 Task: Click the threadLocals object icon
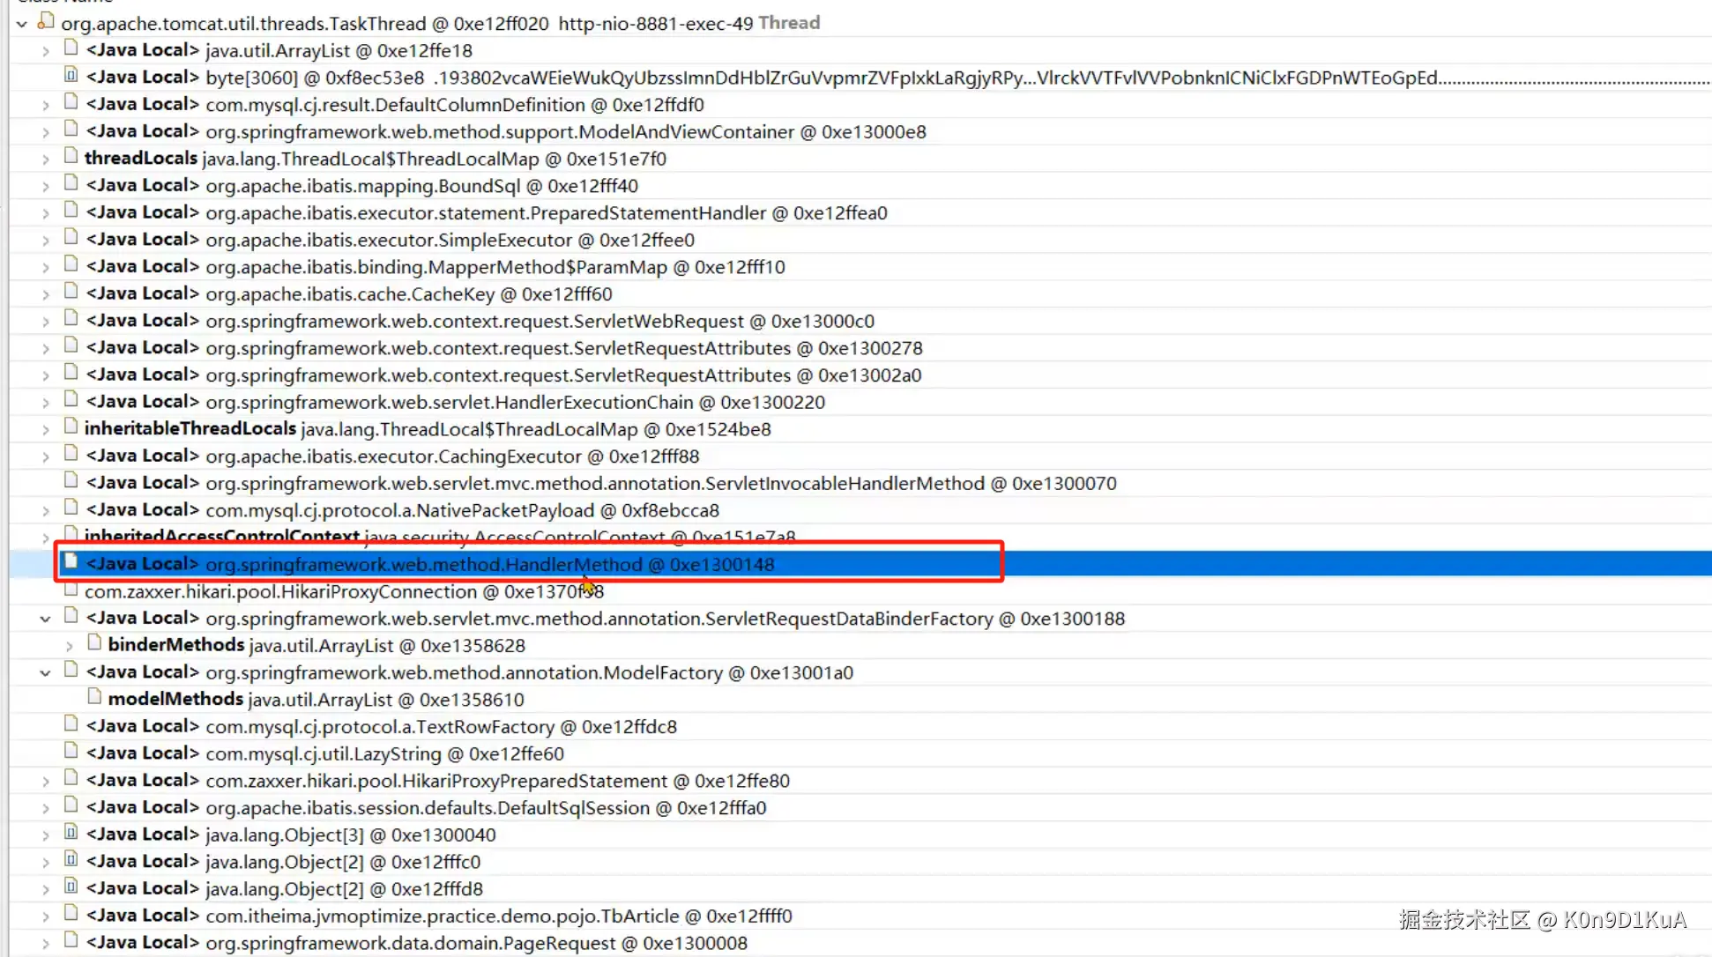point(71,157)
